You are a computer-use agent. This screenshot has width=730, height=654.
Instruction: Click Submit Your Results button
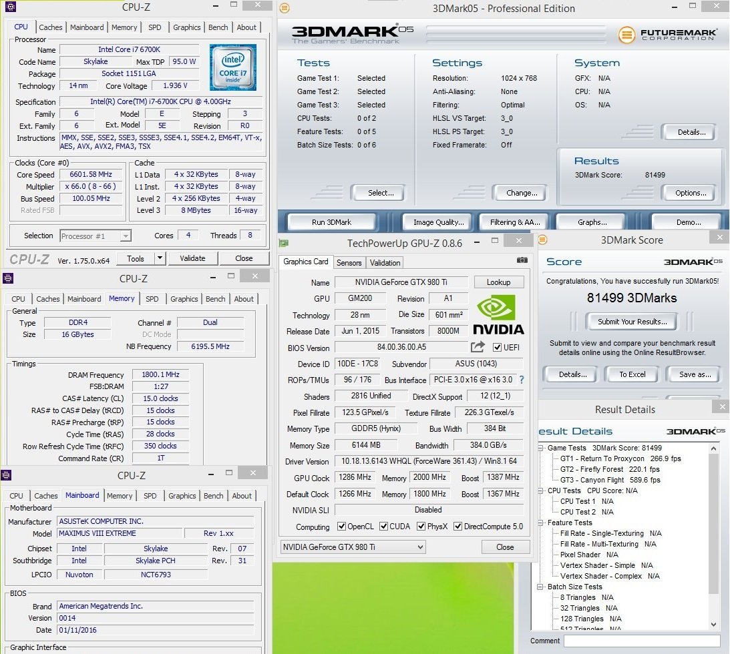[632, 322]
